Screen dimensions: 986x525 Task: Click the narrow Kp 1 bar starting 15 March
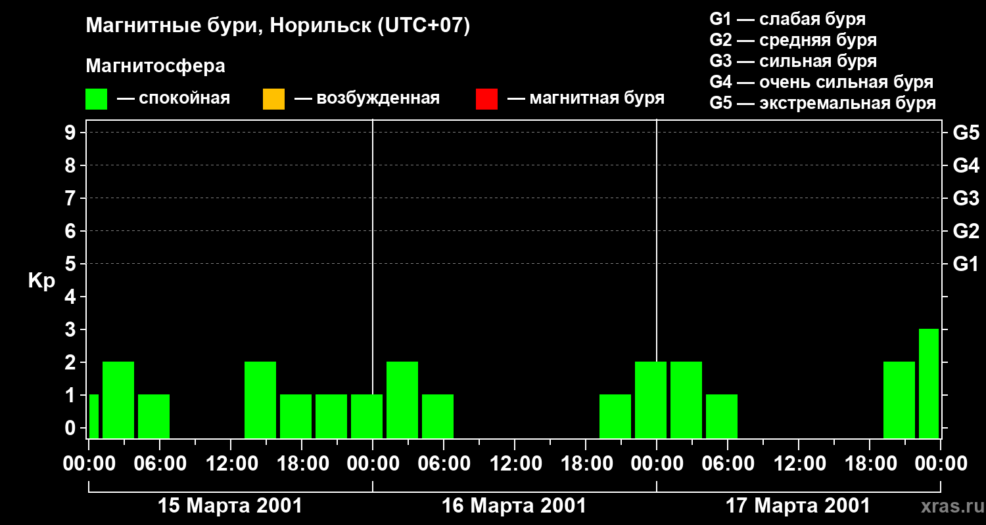pos(93,416)
